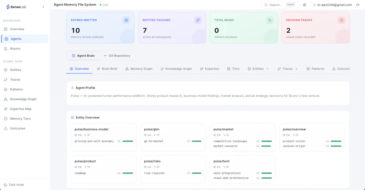Open the pulse/product entity card
Viewport: 365px width, 190px height.
(x=104, y=169)
